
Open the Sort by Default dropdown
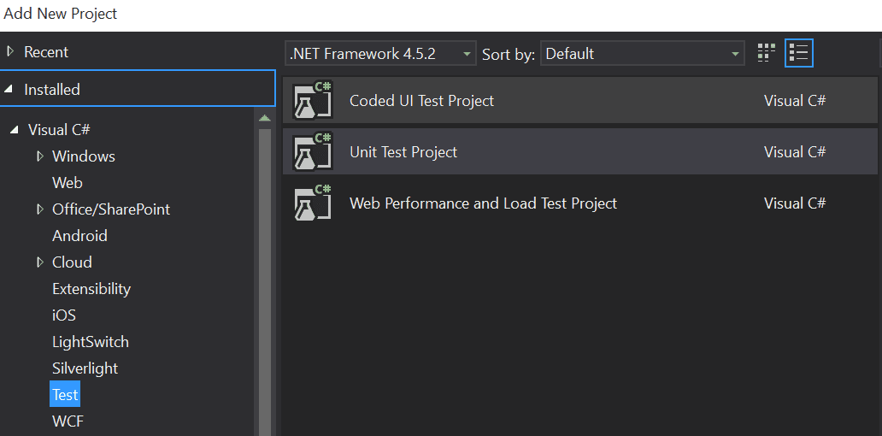[x=643, y=54]
